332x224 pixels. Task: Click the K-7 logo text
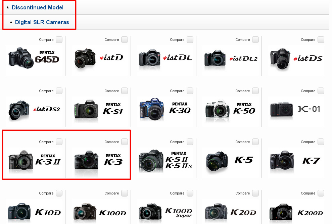(311, 161)
